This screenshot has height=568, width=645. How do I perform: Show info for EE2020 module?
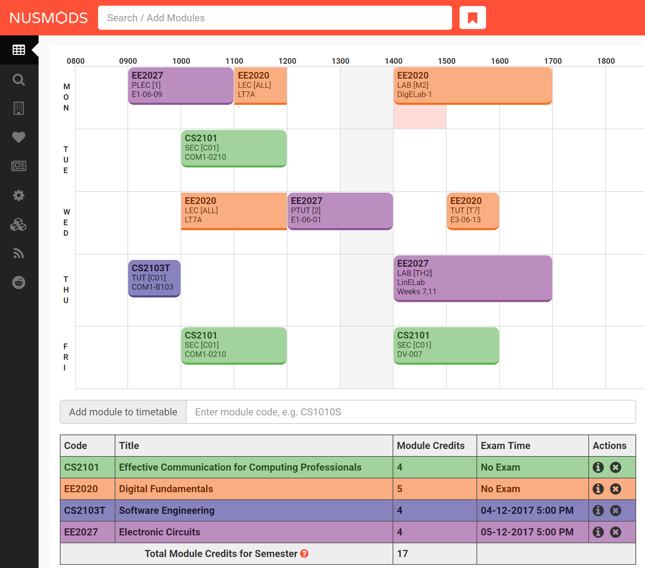point(598,489)
